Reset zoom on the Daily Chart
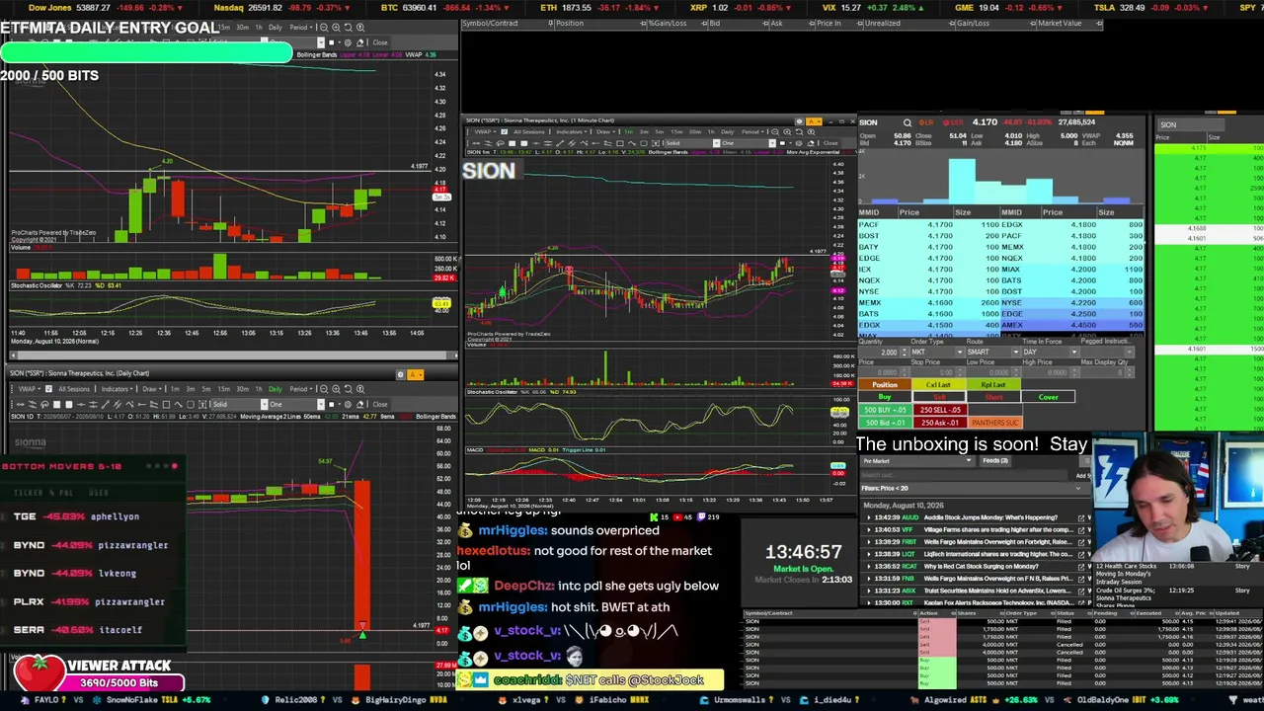The height and width of the screenshot is (711, 1264). point(348,389)
